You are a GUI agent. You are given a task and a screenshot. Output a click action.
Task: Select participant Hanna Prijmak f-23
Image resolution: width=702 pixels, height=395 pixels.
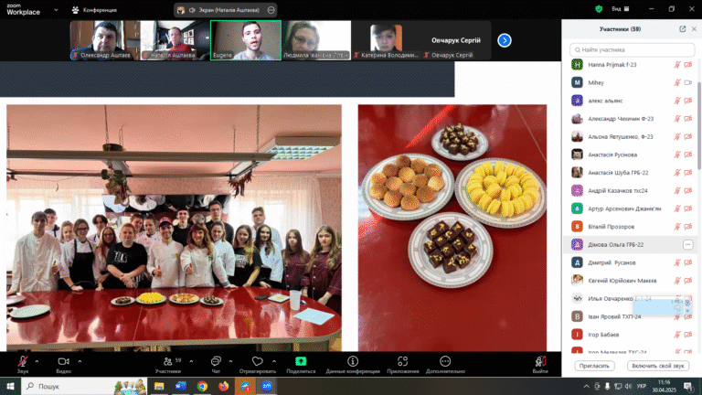(631, 65)
